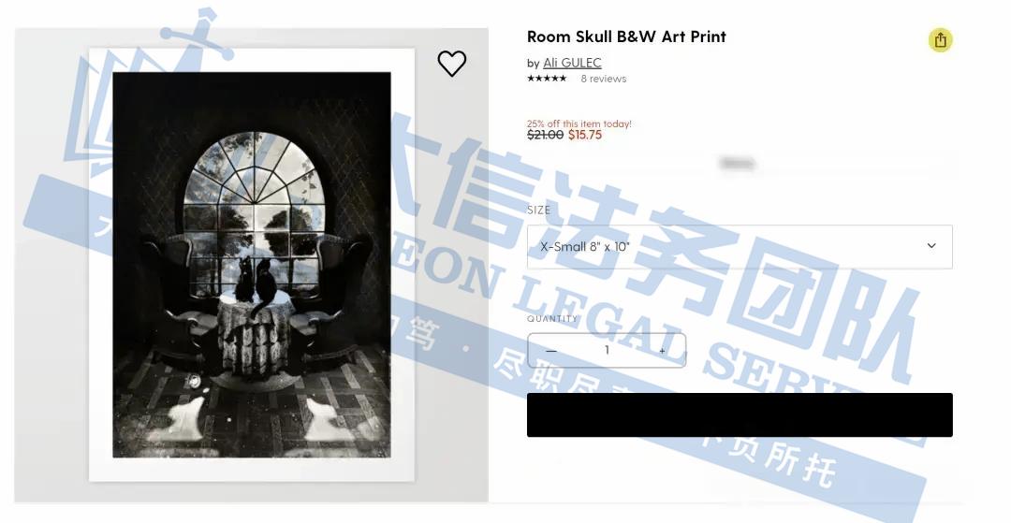Decrease quantity with the minus icon
Screen dimensions: 1011x523
coord(550,351)
